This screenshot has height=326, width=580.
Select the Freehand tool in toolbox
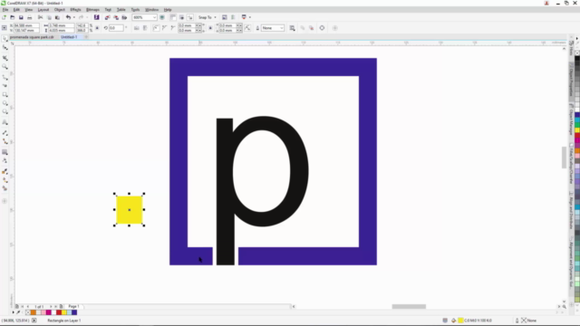[x=5, y=77]
